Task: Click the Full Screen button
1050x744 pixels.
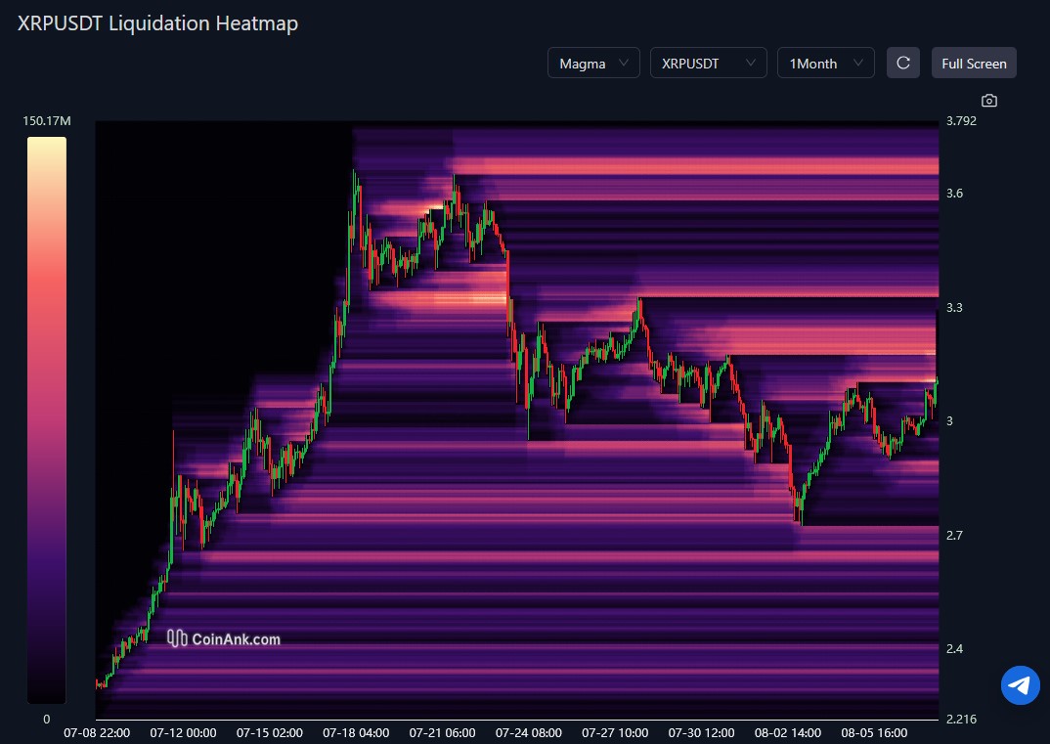Action: pyautogui.click(x=974, y=63)
